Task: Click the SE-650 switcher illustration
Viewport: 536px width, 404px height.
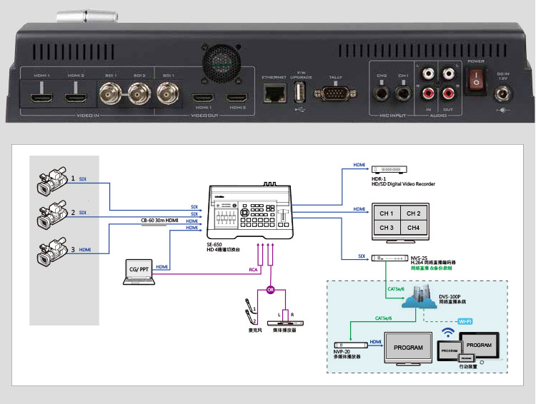Action: coord(251,212)
